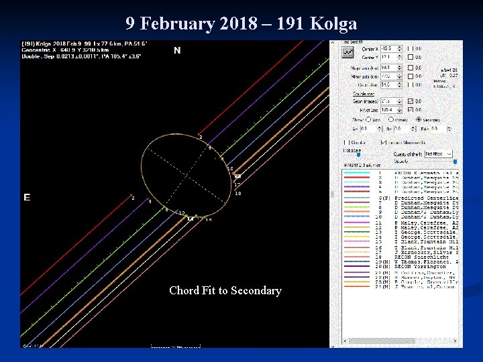Click the PA of 2nd stepper arrows
This screenshot has height=362, width=483.
[400, 109]
